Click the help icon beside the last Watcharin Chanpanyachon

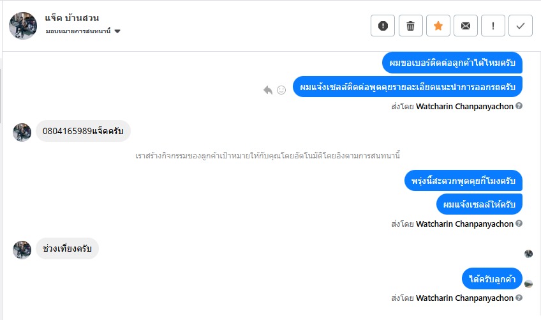click(519, 298)
